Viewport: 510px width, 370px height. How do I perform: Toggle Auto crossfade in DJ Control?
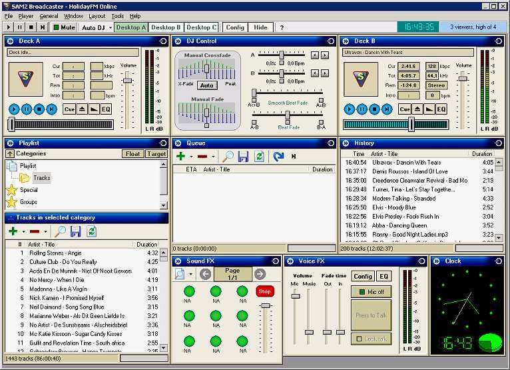tap(207, 85)
